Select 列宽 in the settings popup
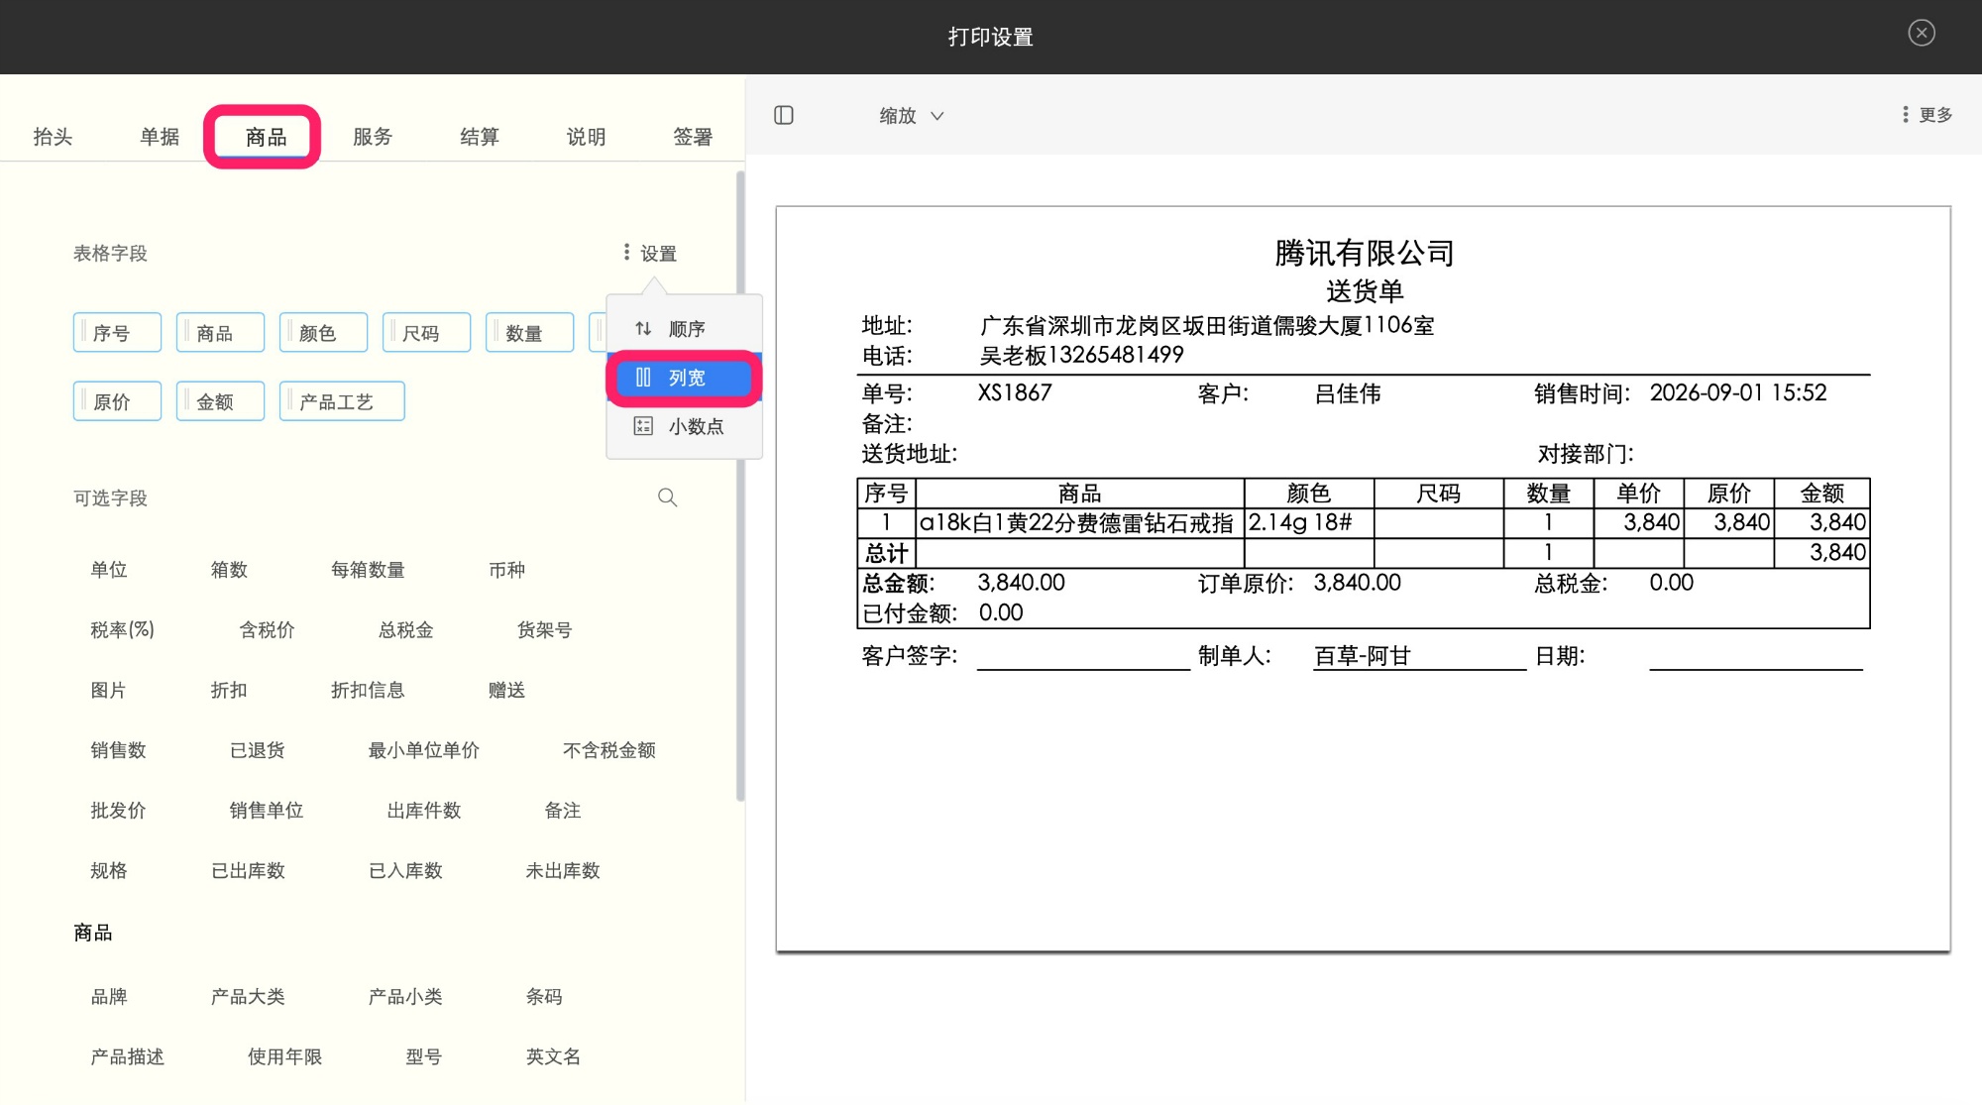Image resolution: width=1982 pixels, height=1105 pixels. 684,378
